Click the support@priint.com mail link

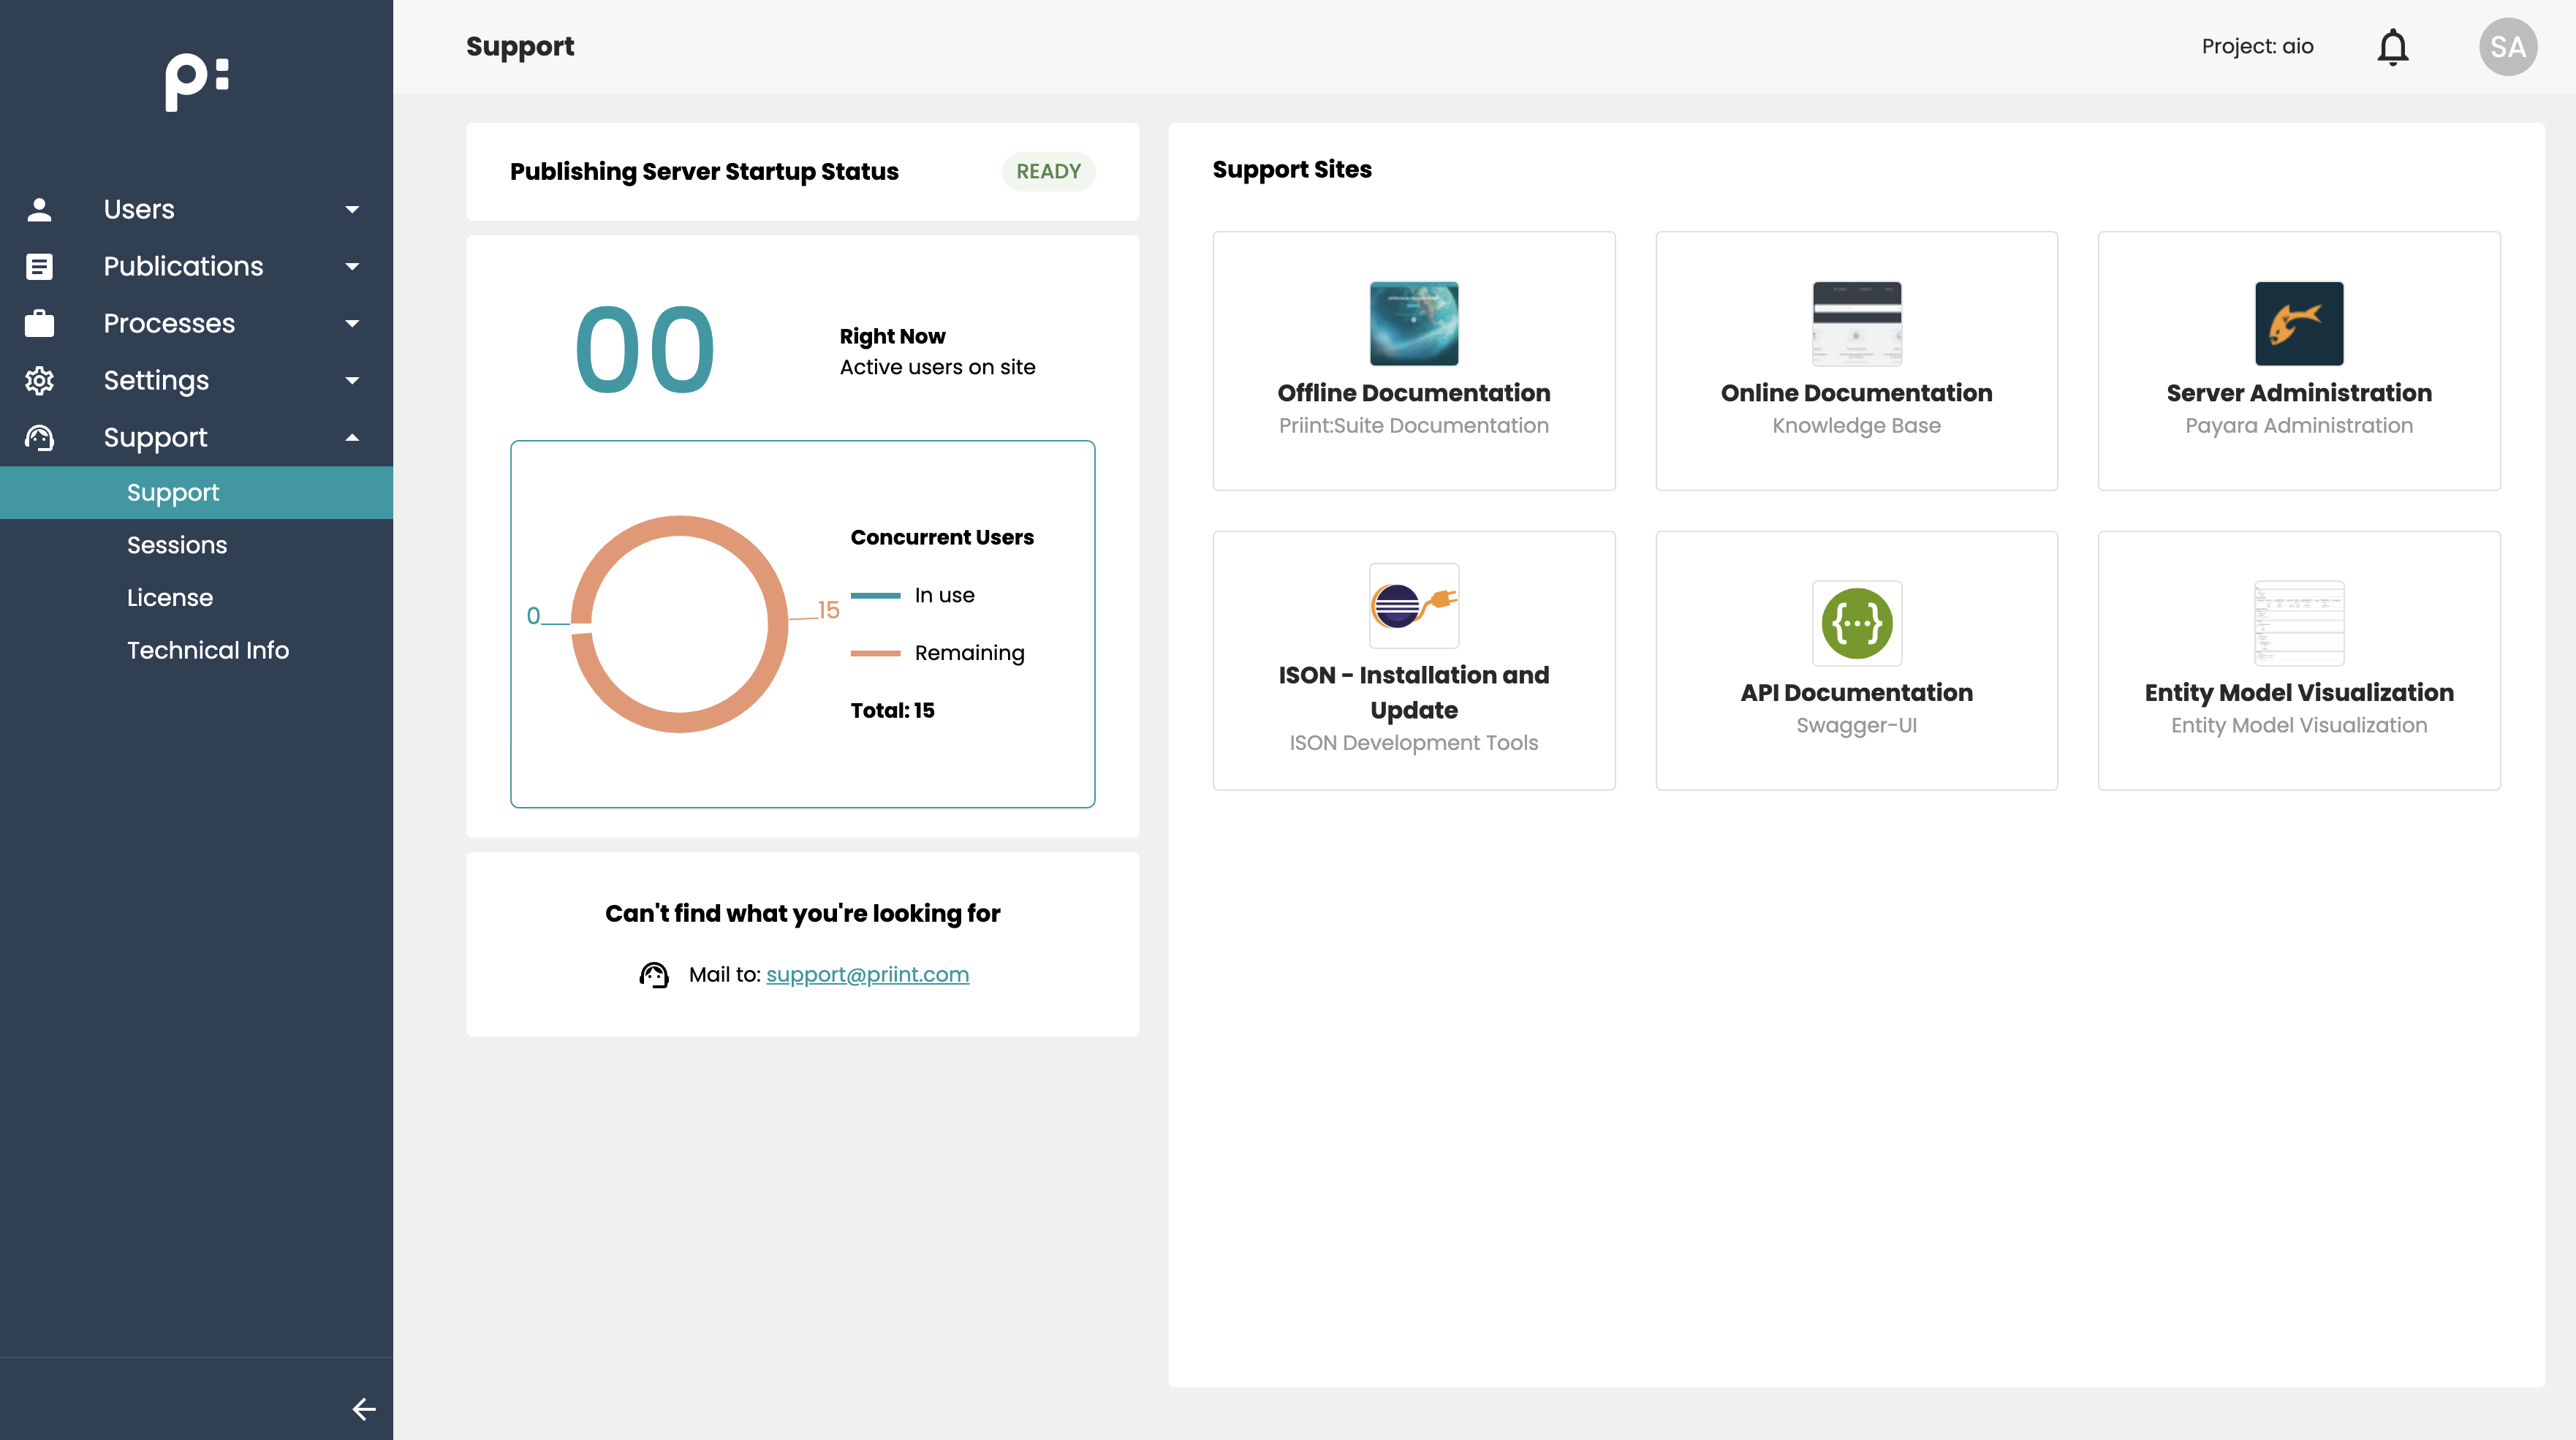(x=867, y=974)
